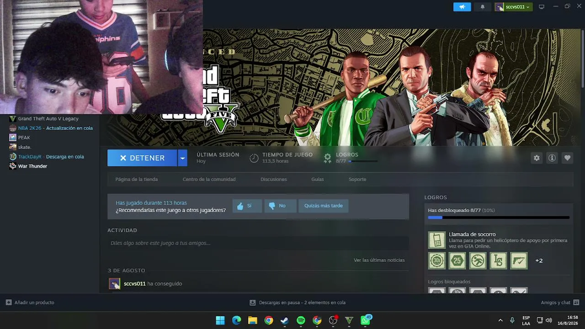
Task: View the LS achievement badge
Action: 498,260
